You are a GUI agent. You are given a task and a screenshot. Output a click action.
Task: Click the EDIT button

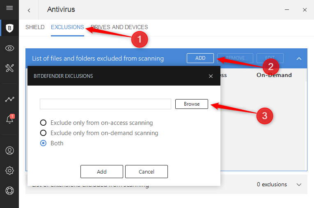[270, 58]
